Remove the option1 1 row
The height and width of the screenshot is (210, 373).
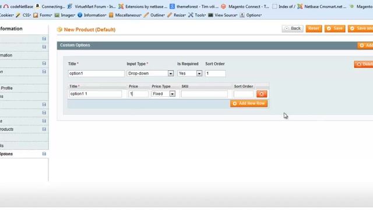(262, 94)
